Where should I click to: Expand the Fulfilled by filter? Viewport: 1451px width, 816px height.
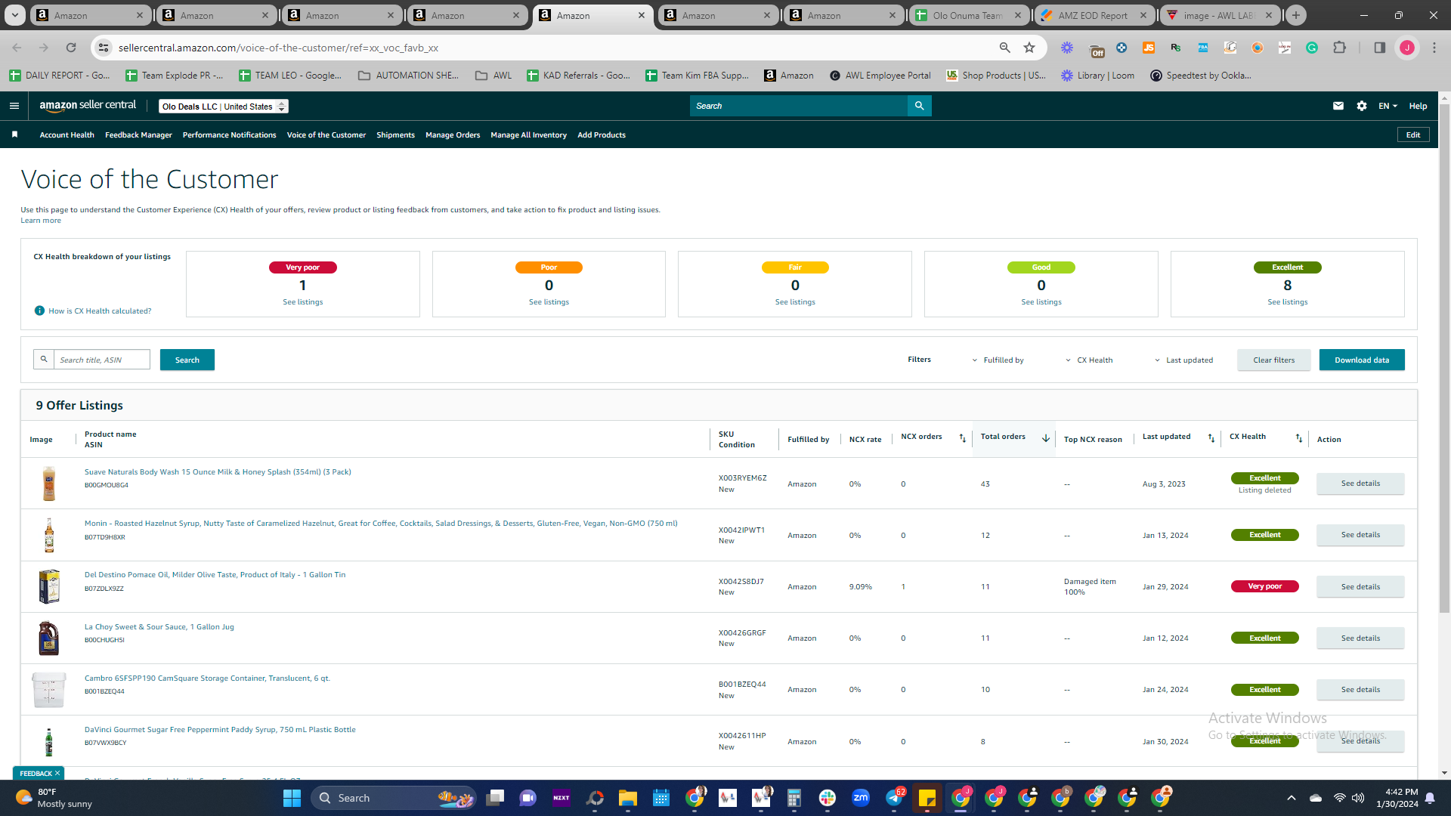tap(998, 360)
